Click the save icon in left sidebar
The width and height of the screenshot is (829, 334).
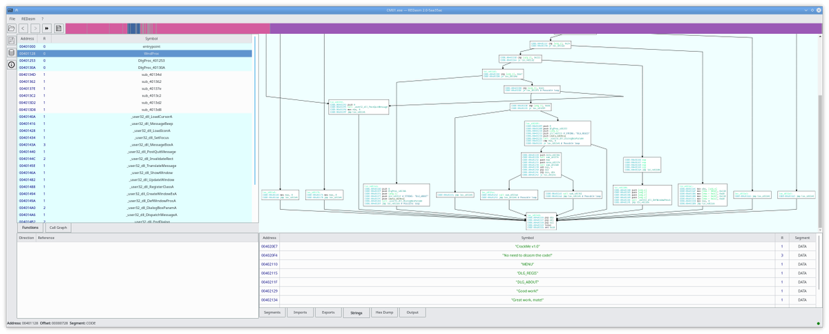point(11,41)
